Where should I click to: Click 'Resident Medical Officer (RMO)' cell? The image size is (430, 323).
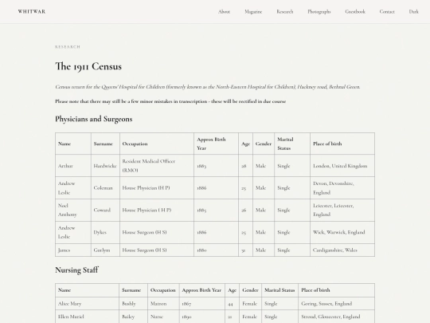click(x=157, y=166)
